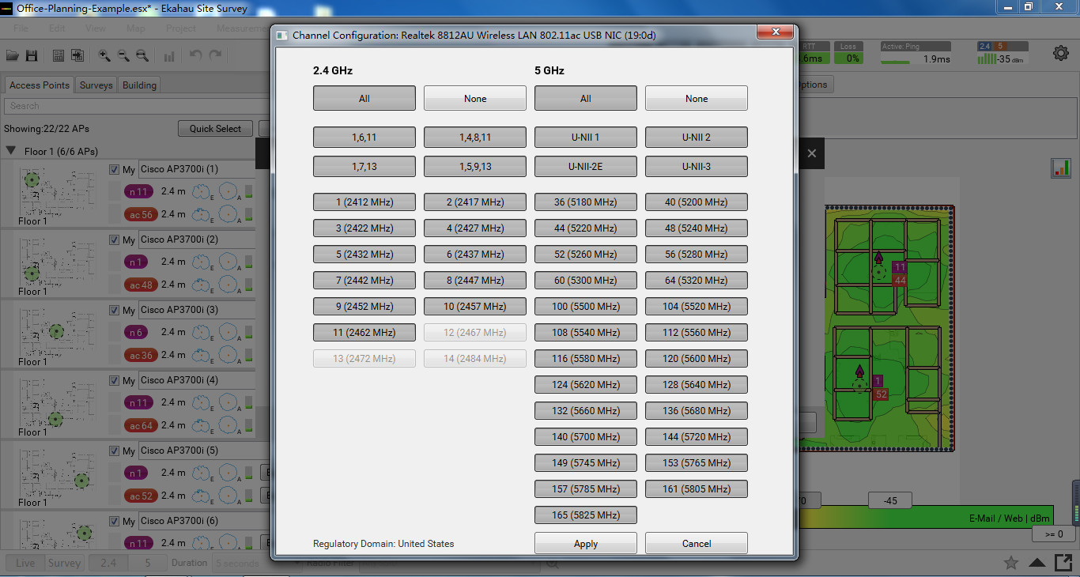Image resolution: width=1080 pixels, height=577 pixels.
Task: Choose the 1,4,8,11 channel preset
Action: 475,138
